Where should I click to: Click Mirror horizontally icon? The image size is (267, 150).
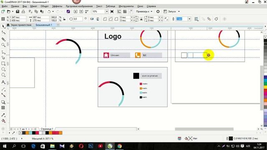tap(92, 19)
